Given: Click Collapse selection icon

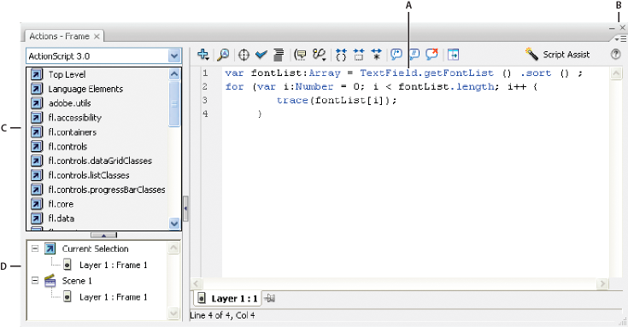Looking at the screenshot, I should click(x=359, y=55).
